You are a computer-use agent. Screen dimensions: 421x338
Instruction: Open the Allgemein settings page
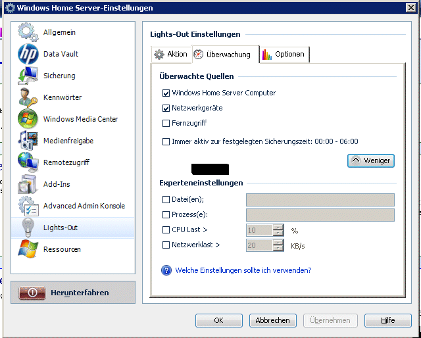pyautogui.click(x=73, y=32)
